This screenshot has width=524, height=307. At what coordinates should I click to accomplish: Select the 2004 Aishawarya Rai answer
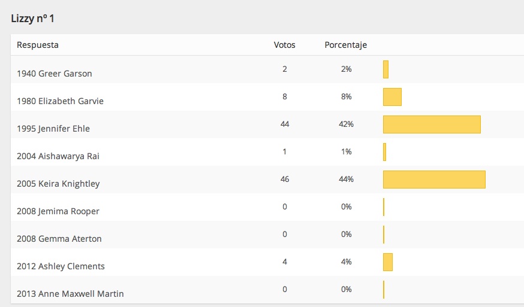(x=58, y=156)
